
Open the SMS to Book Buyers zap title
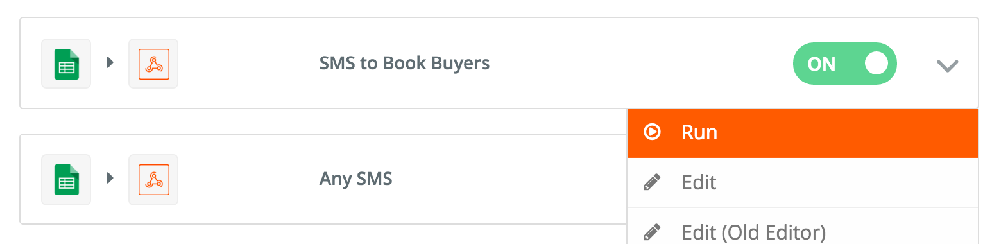(404, 64)
